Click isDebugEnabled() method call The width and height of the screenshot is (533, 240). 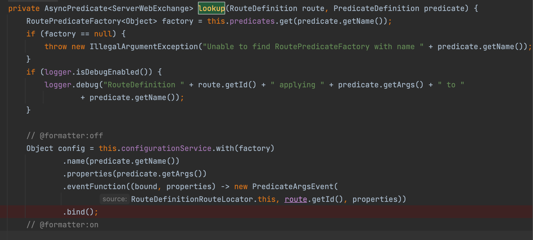tap(114, 72)
